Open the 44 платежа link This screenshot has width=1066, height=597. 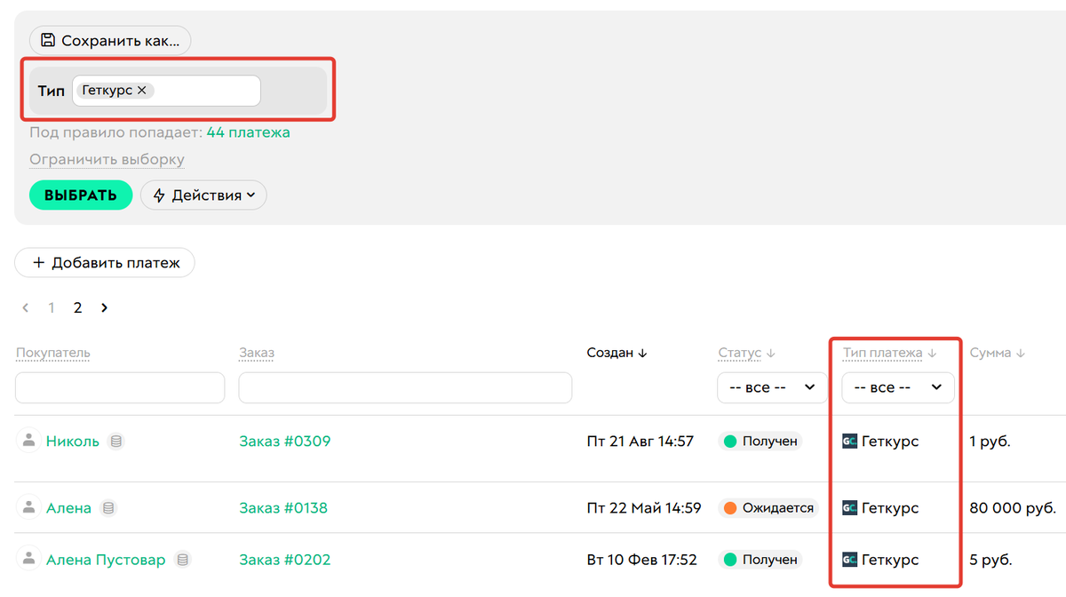248,132
